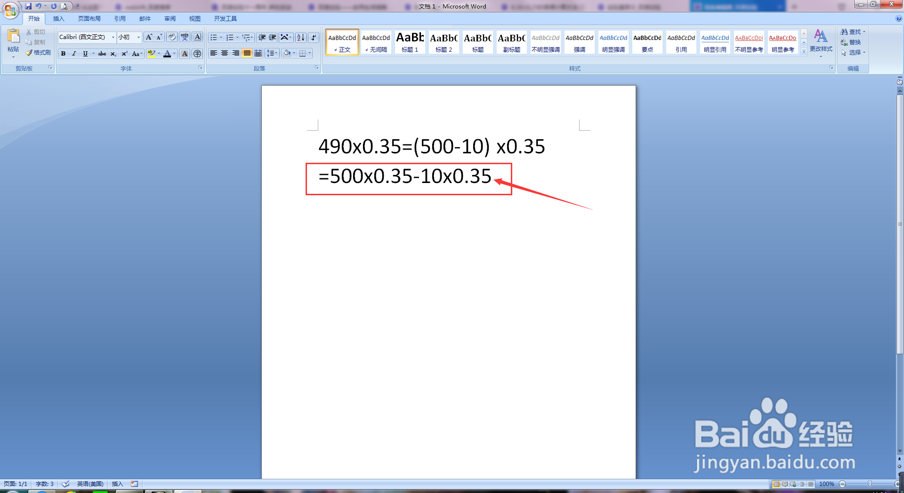
Task: Center align the text
Action: (x=225, y=53)
